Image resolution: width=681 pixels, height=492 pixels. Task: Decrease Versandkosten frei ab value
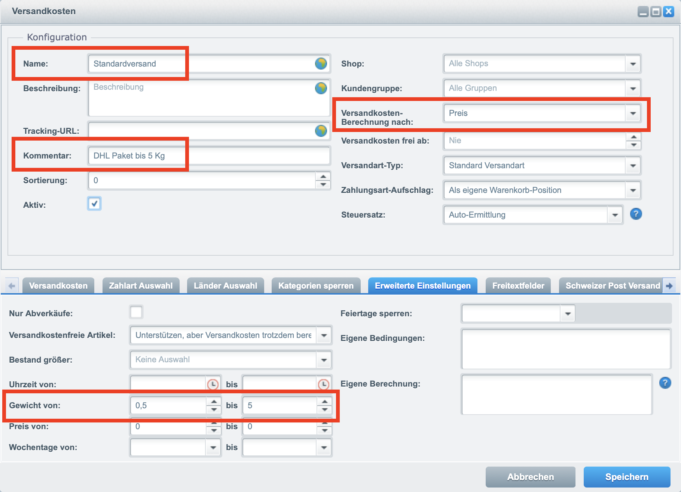[633, 145]
